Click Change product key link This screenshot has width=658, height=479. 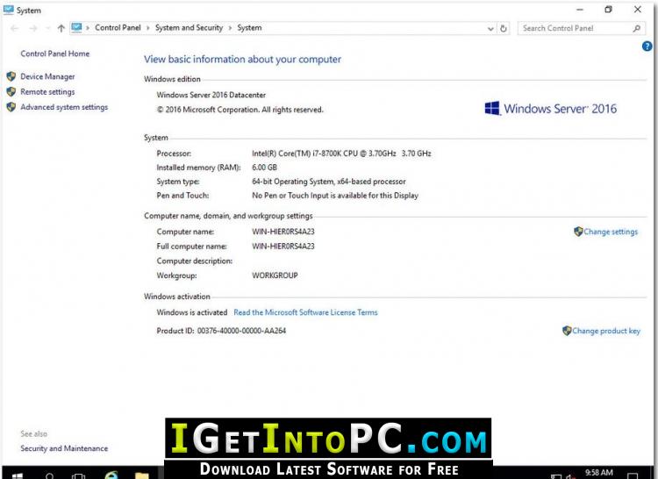[606, 331]
